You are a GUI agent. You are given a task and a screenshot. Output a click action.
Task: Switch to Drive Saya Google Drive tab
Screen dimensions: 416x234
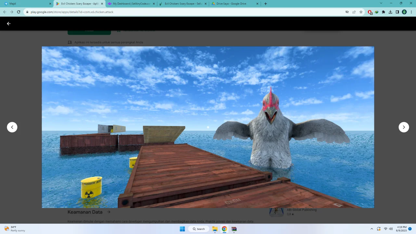point(235,4)
